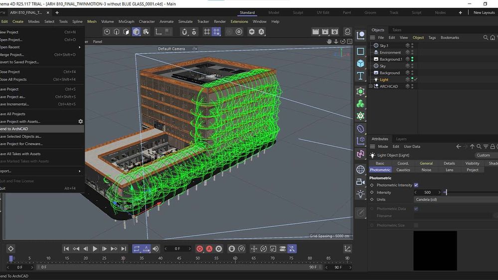Toggle sound playback speaker icon
The image size is (498, 280).
click(156, 249)
